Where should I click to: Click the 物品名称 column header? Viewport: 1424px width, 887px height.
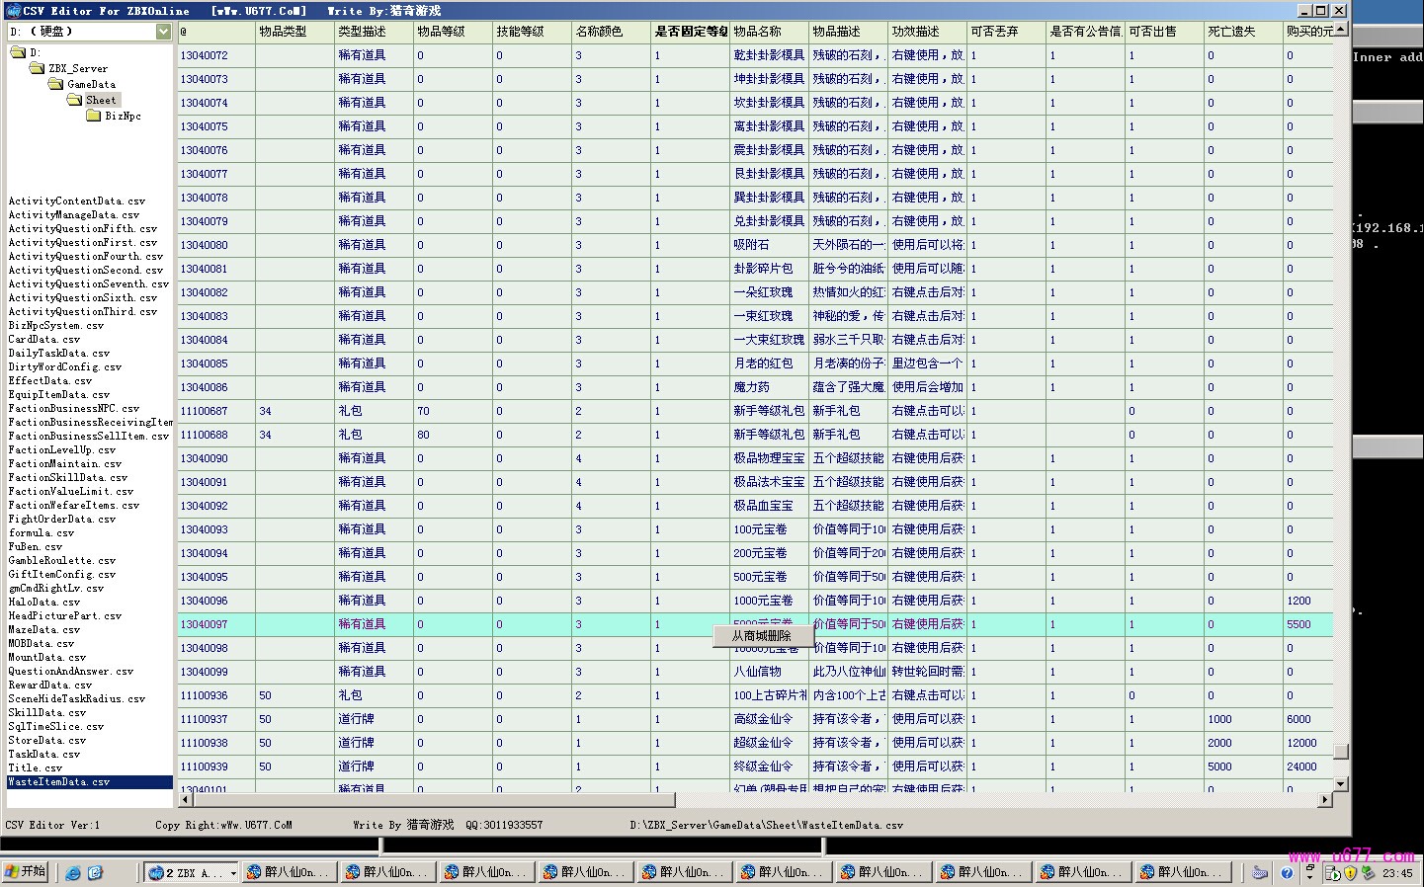tap(757, 32)
